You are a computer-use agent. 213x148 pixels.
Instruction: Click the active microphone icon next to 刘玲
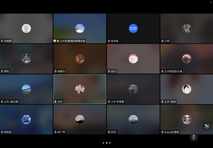tap(55, 102)
